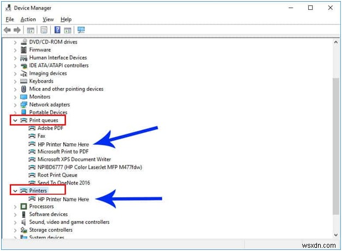Click the Software devices icon

pos(23,214)
